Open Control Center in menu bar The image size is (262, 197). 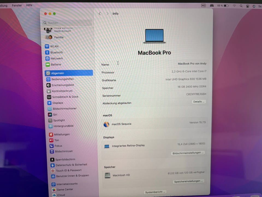coord(248,6)
